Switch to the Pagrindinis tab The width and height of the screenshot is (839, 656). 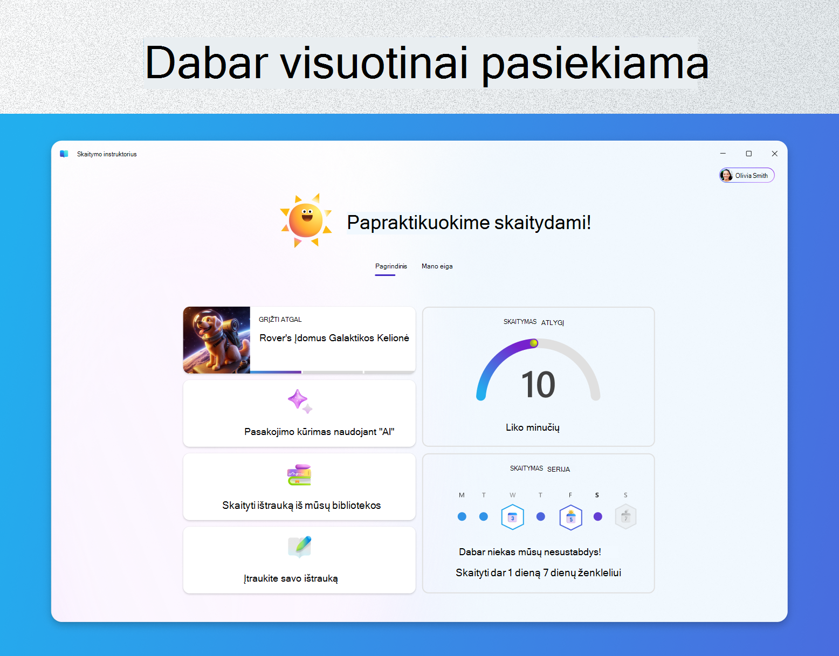[x=391, y=266]
